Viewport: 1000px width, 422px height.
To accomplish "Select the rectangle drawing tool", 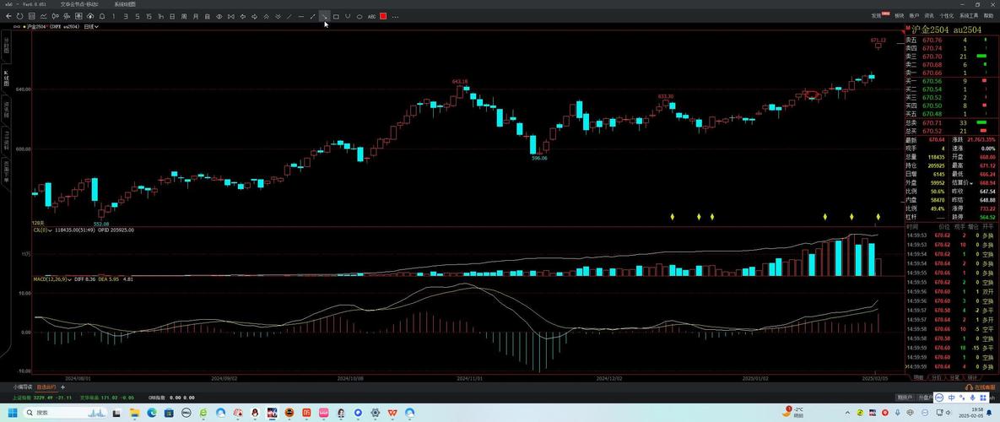I will [x=336, y=16].
